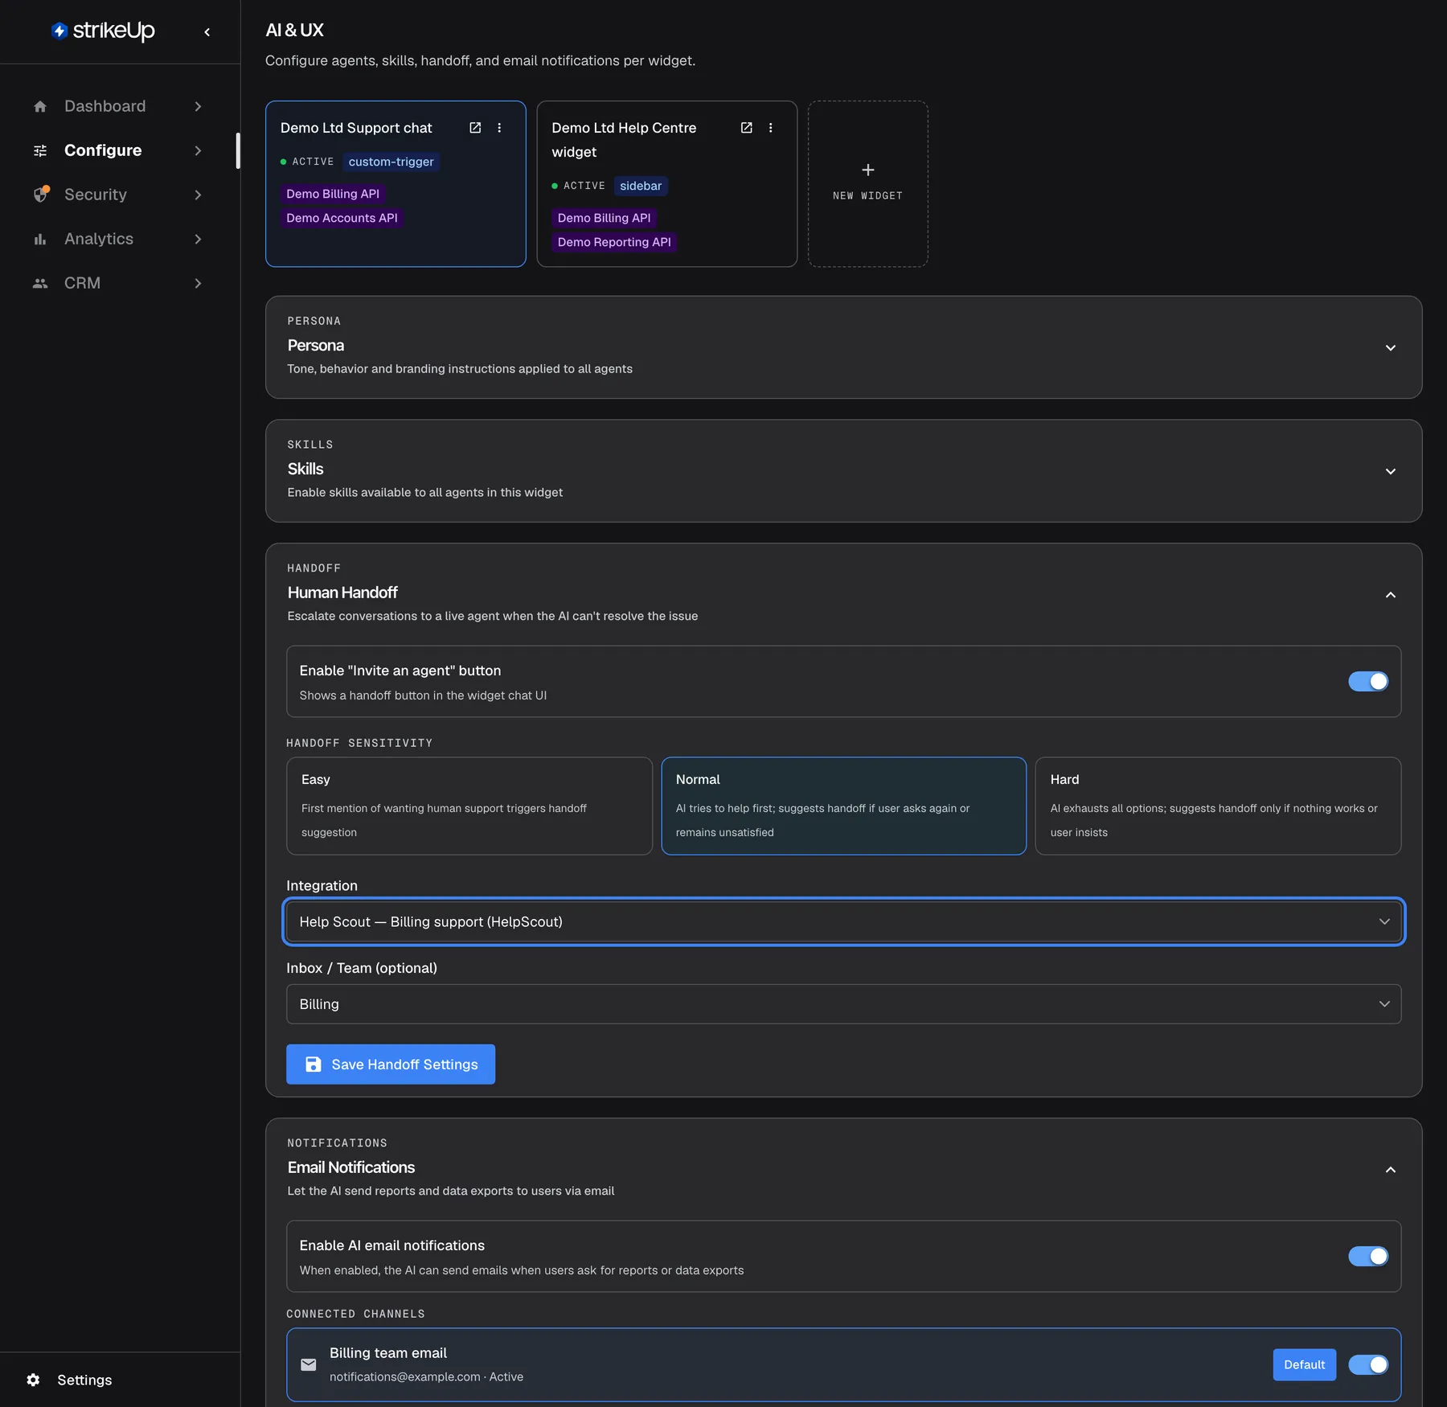Click the Security shield icon
The image size is (1447, 1407).
(x=41, y=195)
